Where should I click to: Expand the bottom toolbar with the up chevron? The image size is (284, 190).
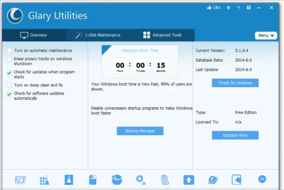262,180
